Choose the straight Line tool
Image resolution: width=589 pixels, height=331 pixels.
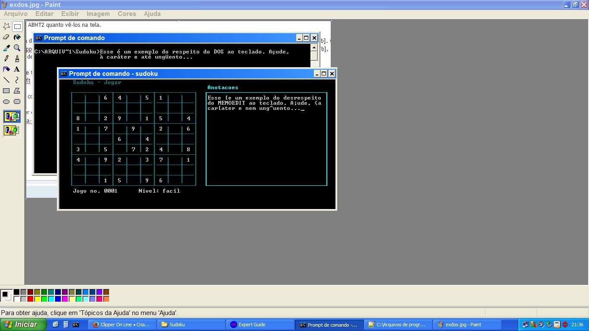coord(6,80)
